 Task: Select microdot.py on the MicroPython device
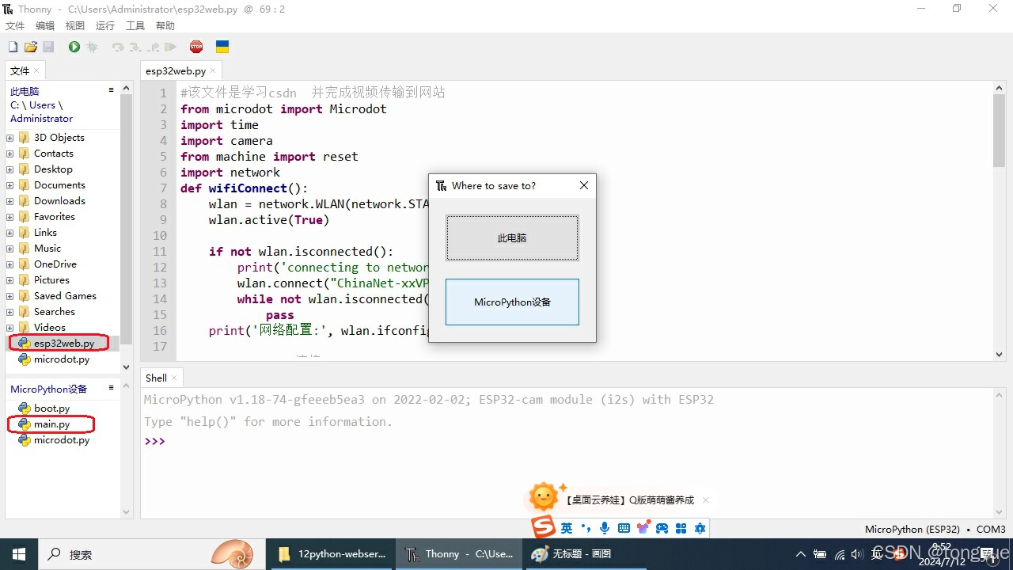pos(62,440)
